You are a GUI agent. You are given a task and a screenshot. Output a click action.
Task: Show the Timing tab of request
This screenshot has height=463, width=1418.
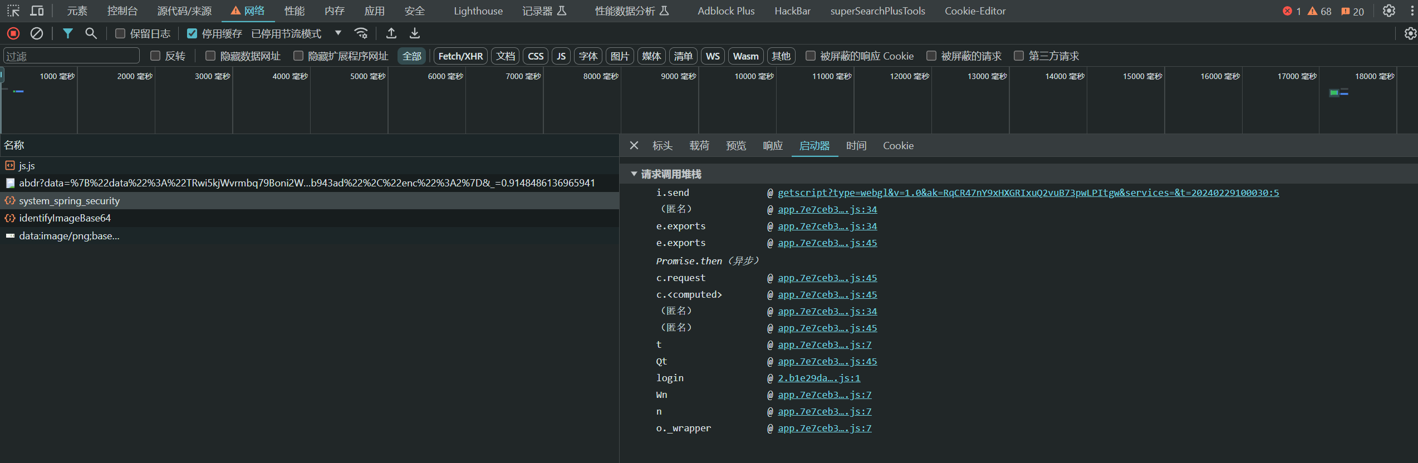point(856,146)
